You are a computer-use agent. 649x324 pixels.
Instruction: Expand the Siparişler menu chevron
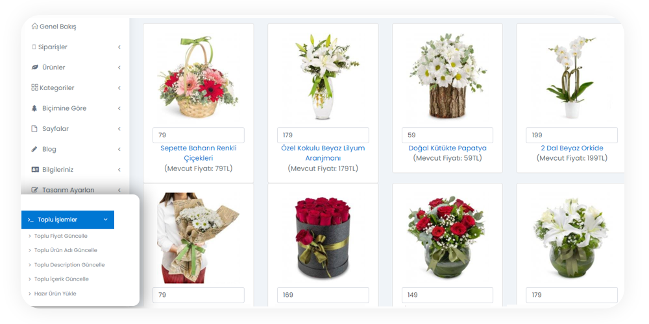pos(119,47)
